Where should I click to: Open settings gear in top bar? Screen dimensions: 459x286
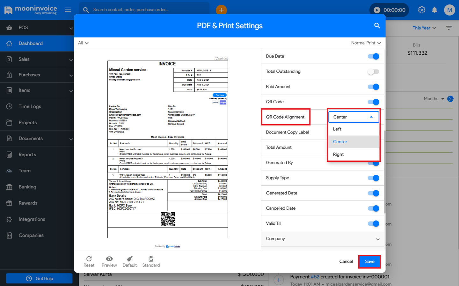click(422, 10)
